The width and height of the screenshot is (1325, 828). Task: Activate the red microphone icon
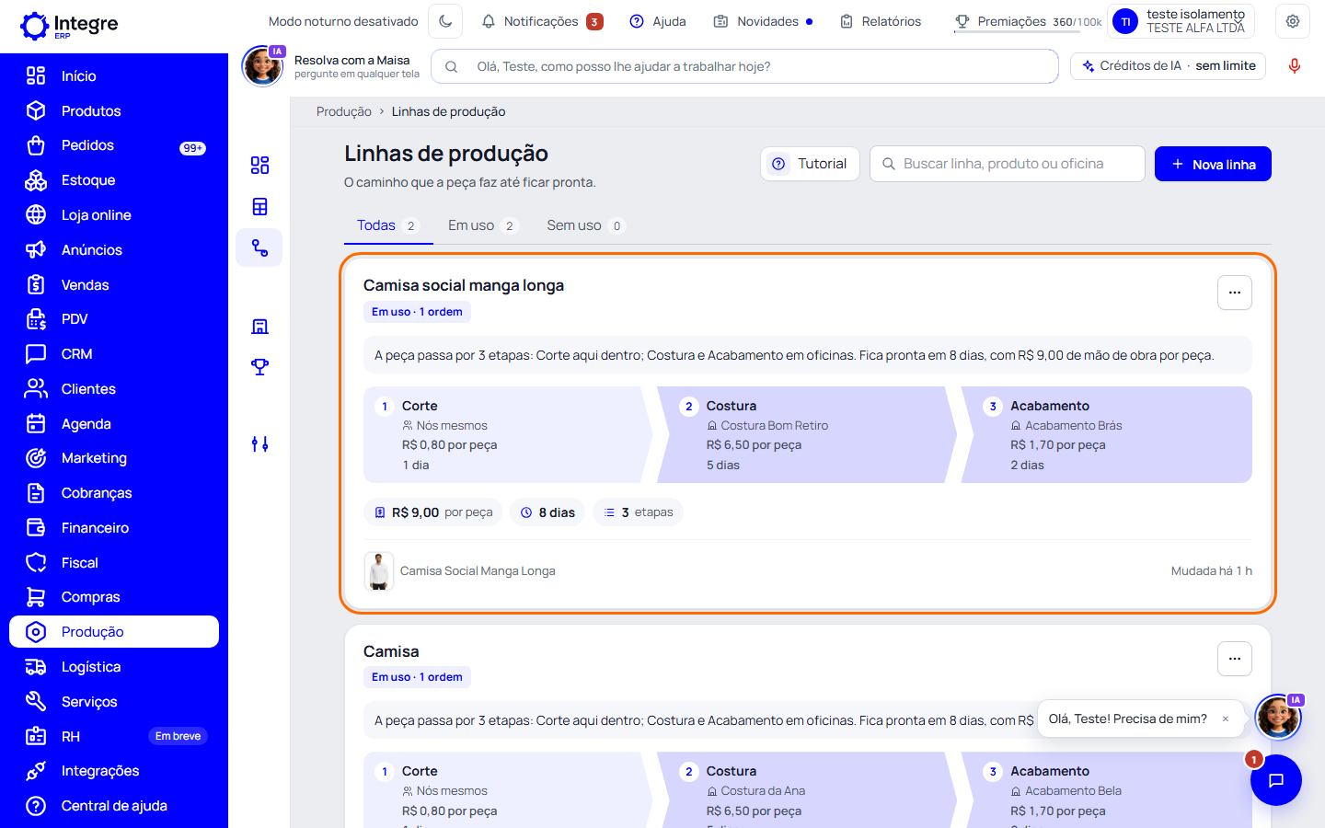[1295, 66]
